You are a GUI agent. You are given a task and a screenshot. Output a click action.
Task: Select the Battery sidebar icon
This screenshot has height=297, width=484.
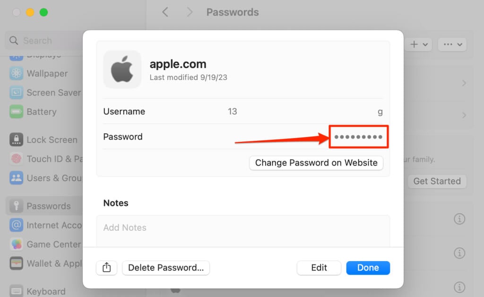(17, 112)
